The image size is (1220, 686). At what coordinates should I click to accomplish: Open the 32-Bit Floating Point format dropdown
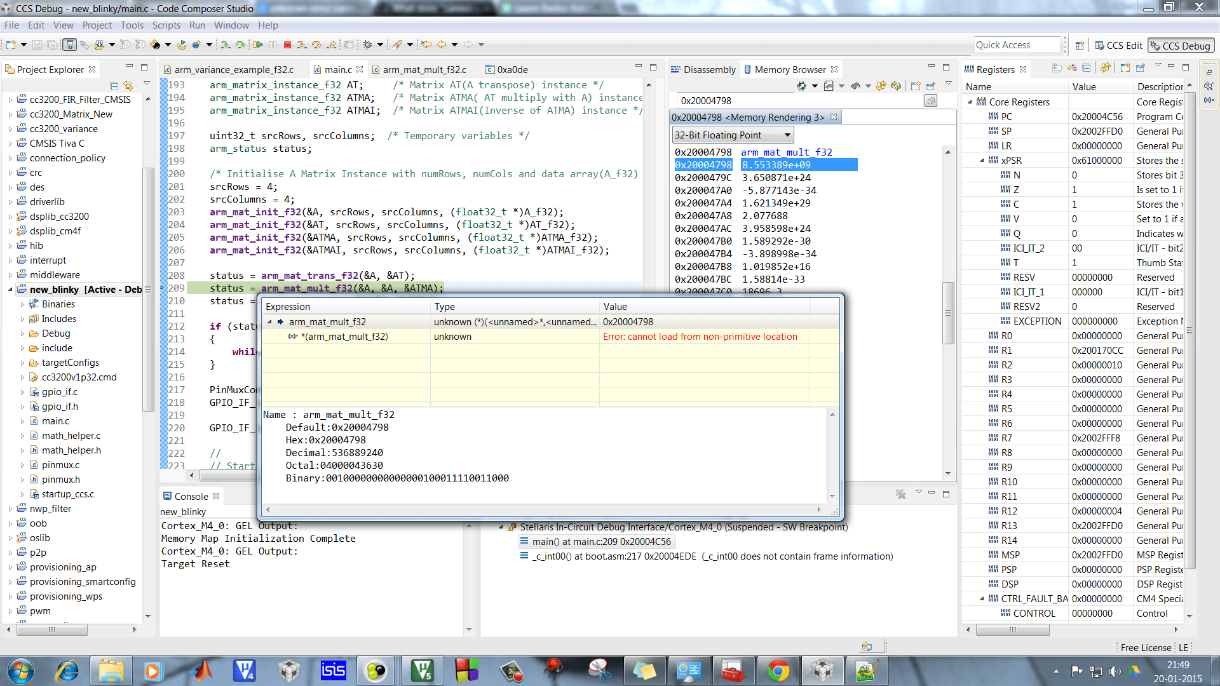pos(787,134)
